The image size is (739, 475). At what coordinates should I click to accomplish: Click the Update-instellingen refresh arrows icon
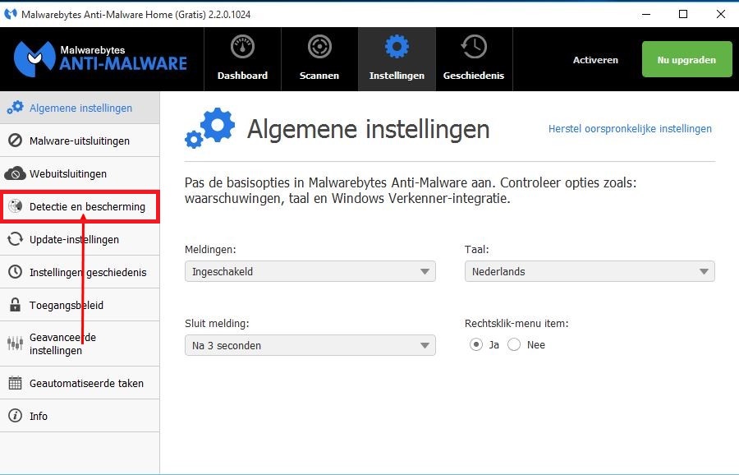(15, 239)
